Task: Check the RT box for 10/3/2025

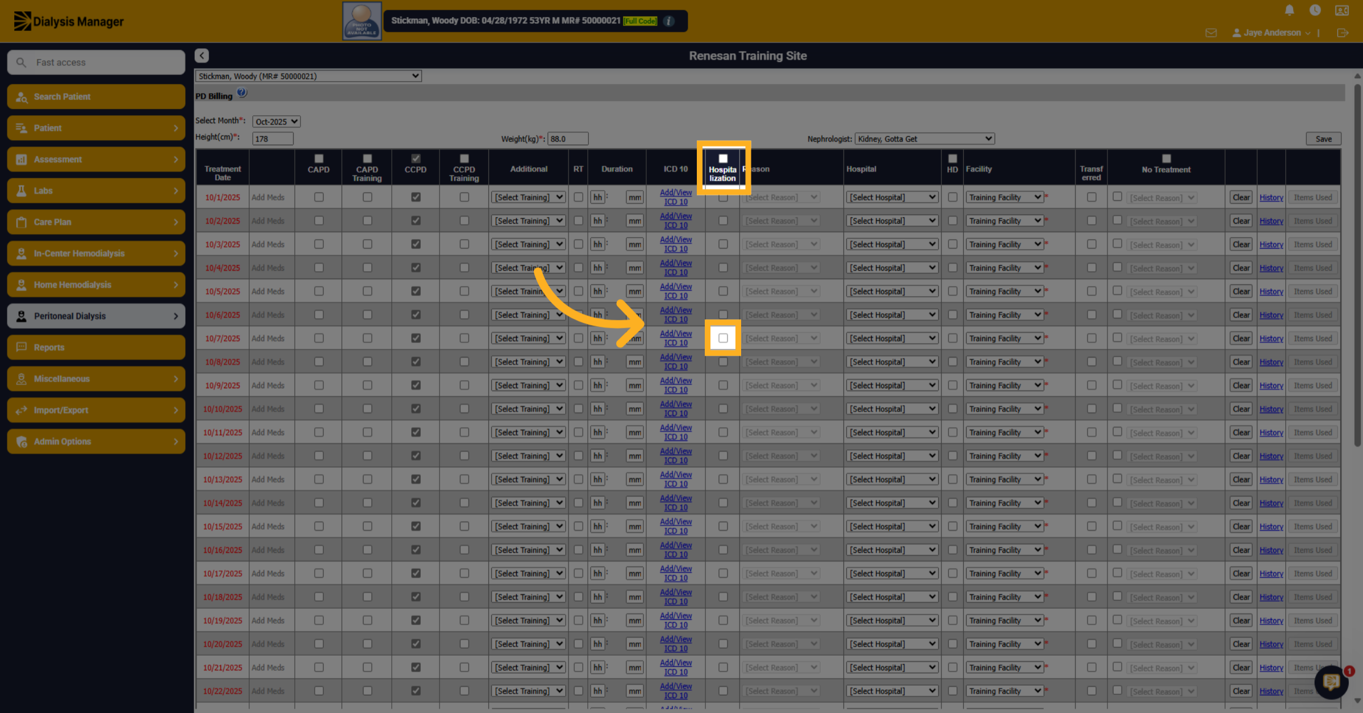Action: pyautogui.click(x=578, y=244)
